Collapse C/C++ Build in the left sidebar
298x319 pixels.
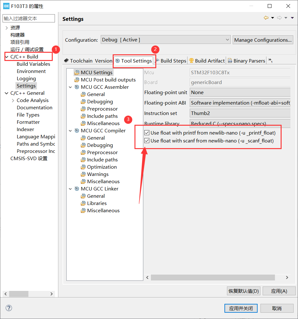(7, 56)
